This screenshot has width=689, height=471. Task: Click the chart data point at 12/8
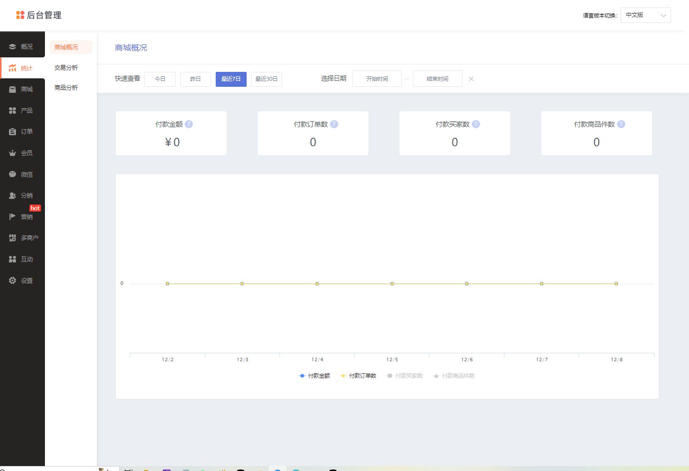click(617, 283)
